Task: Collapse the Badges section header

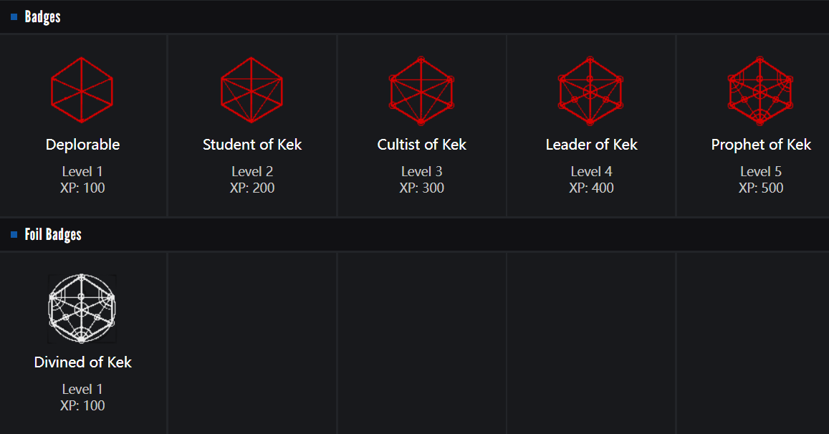Action: (43, 17)
